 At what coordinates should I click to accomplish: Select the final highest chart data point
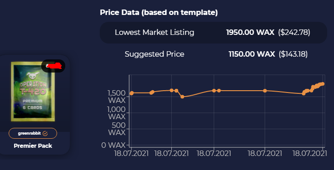click(x=323, y=84)
